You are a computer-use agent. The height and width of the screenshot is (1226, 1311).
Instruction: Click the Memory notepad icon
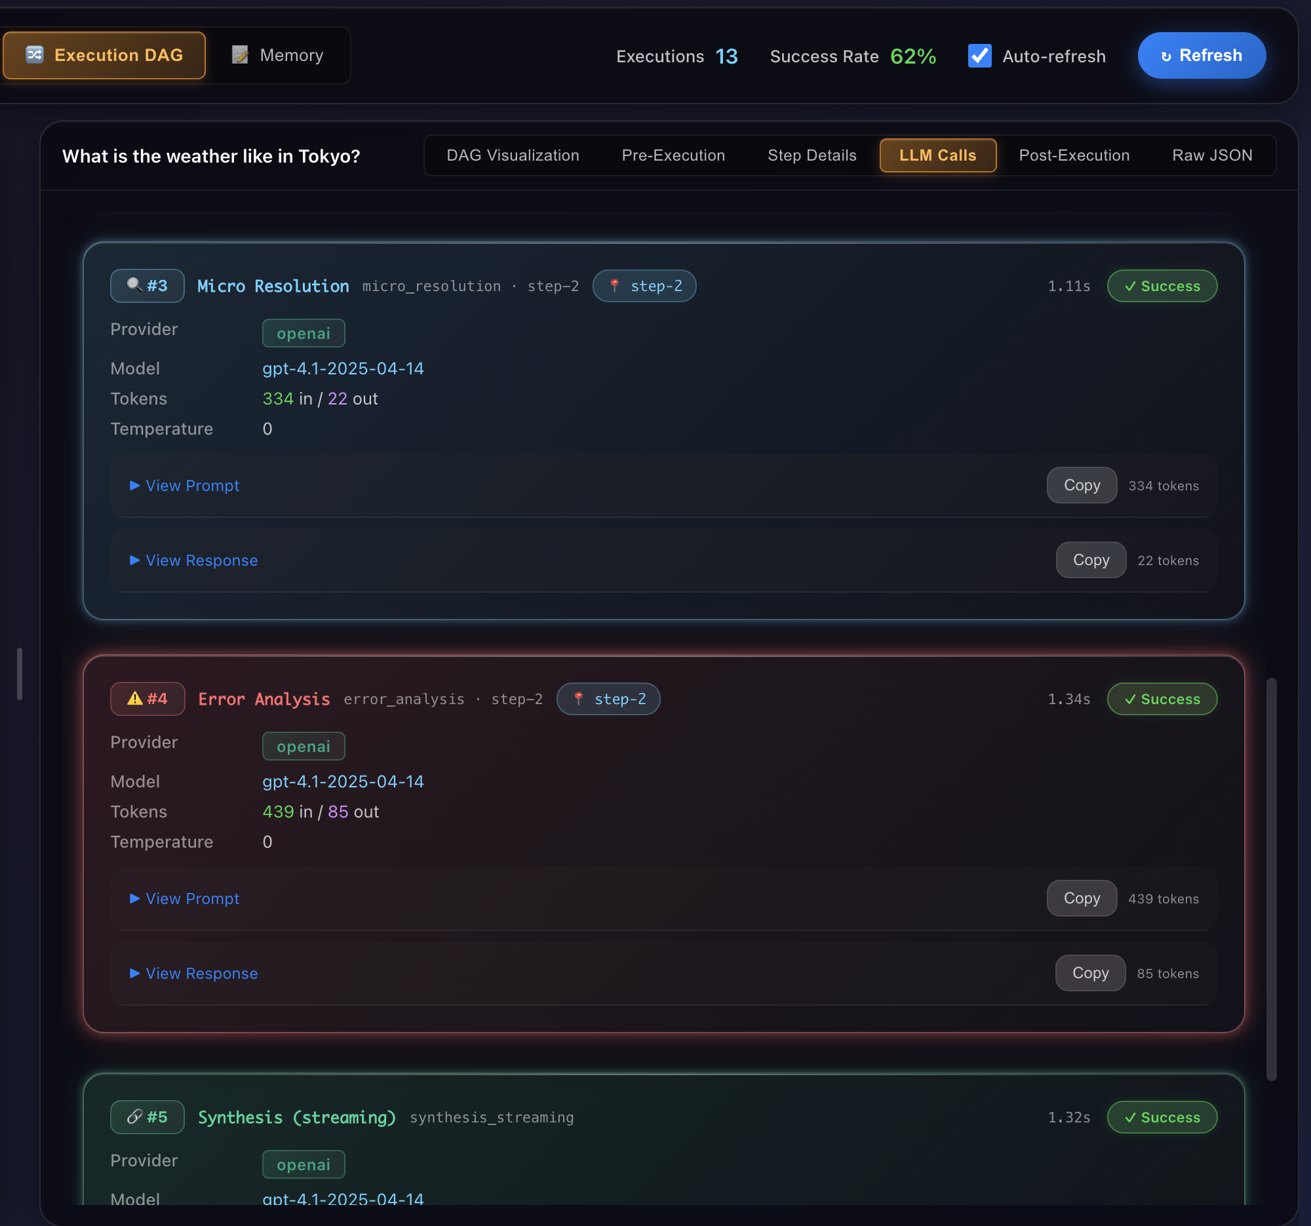click(240, 54)
